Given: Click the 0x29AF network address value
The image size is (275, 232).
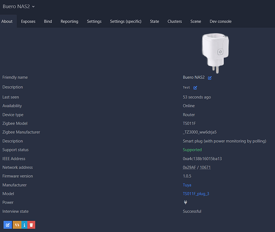Looking at the screenshot, I should tap(189, 168).
